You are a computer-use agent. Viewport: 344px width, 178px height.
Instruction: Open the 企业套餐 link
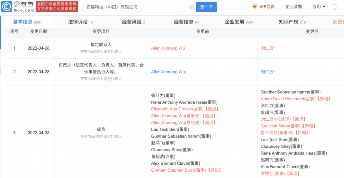point(294,7)
